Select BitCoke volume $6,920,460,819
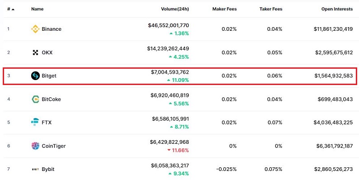Image resolution: width=359 pixels, height=180 pixels. (x=170, y=95)
